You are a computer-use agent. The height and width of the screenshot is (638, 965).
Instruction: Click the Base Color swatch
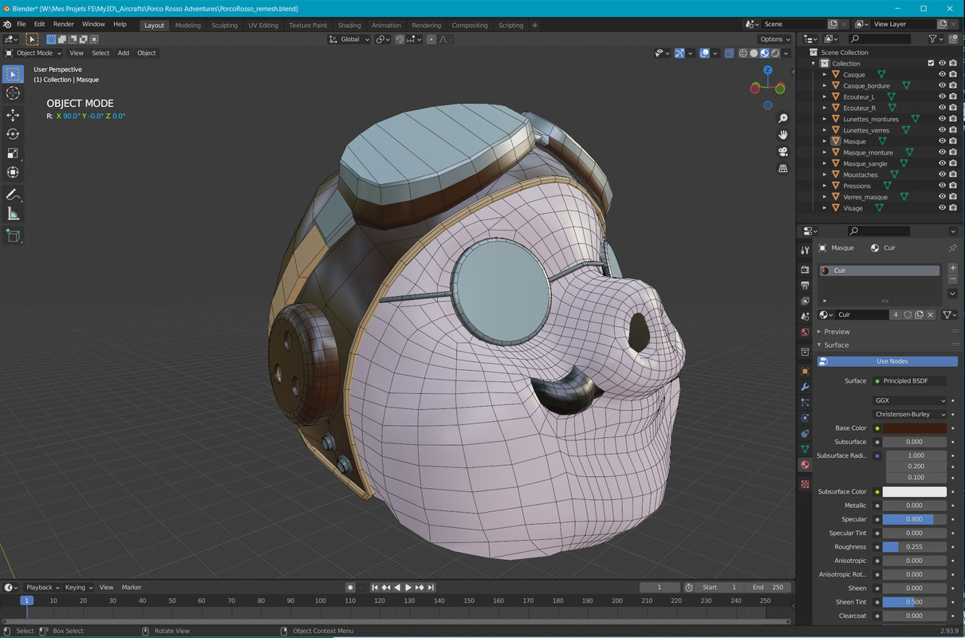point(914,428)
